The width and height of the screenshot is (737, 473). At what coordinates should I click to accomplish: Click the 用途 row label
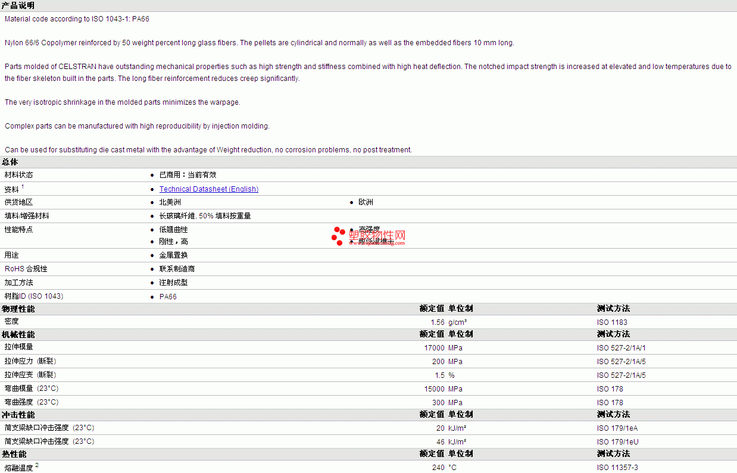(12, 255)
